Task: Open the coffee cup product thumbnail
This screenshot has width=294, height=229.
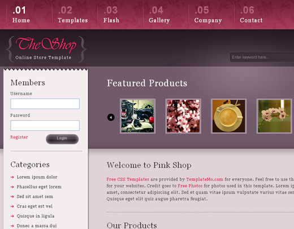Action: pos(229,116)
